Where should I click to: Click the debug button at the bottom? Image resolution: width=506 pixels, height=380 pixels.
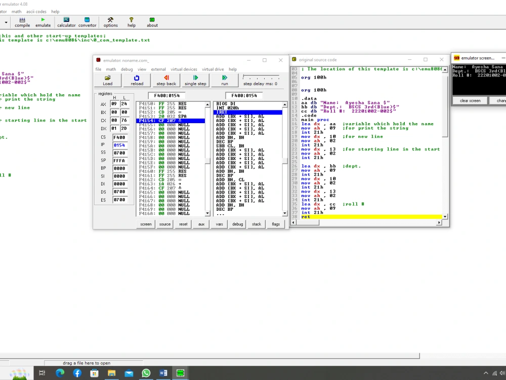[237, 224]
